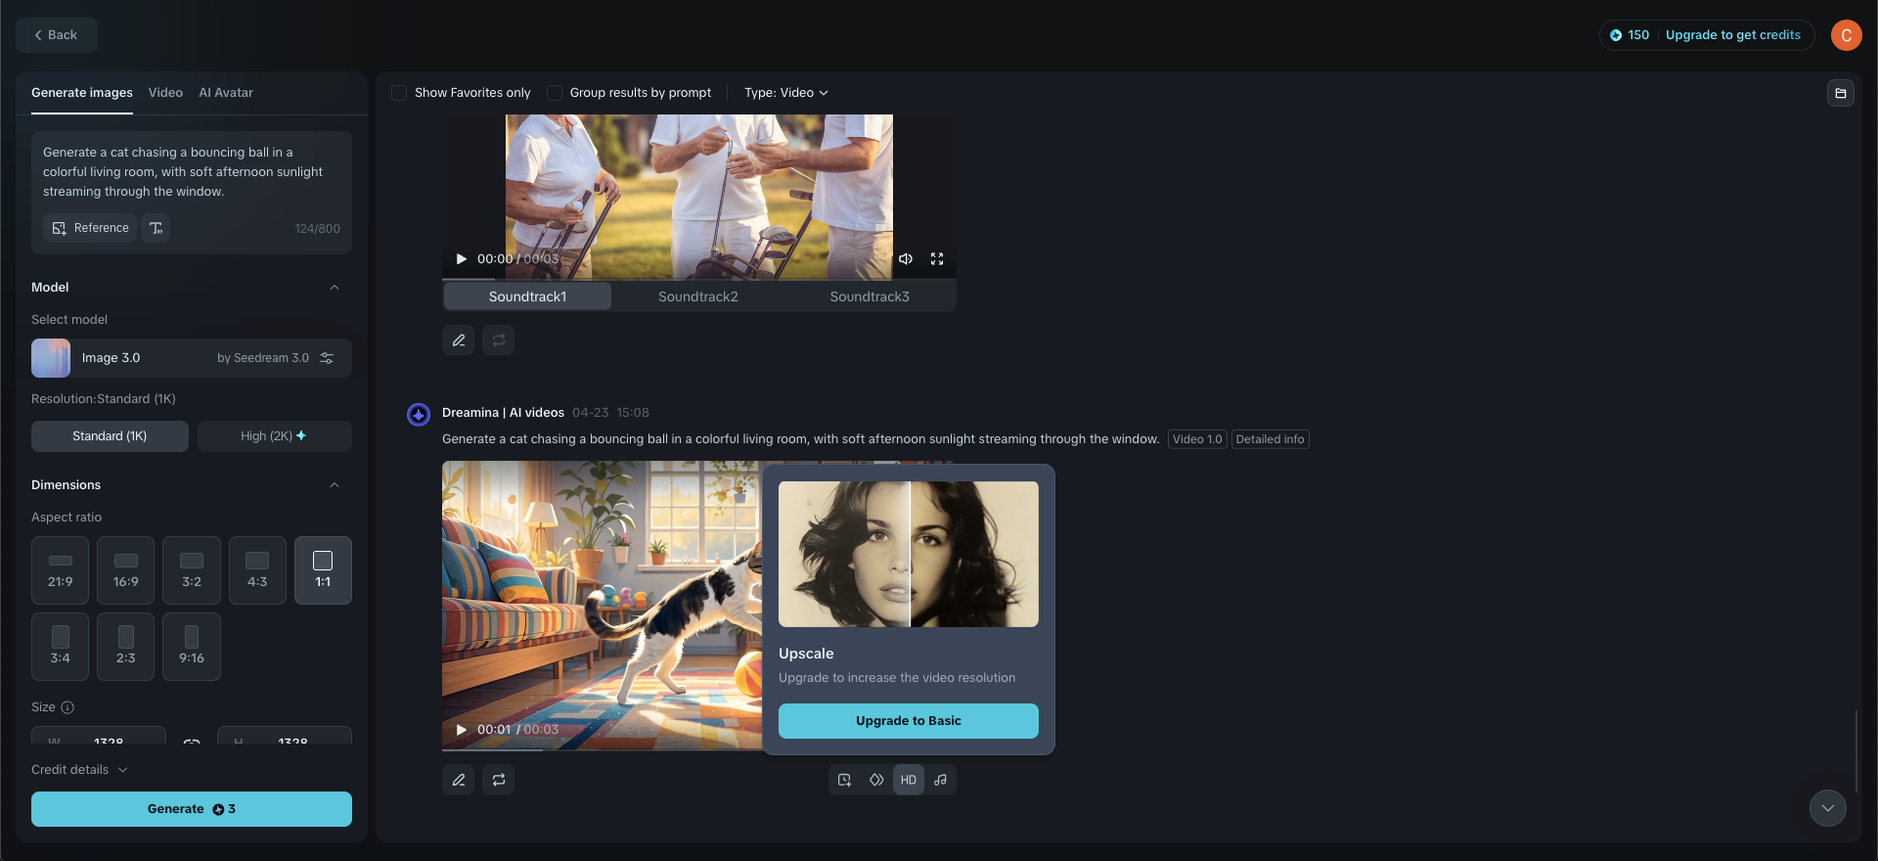
Task: Click edit pencil icon under cat video
Action: pyautogui.click(x=459, y=780)
